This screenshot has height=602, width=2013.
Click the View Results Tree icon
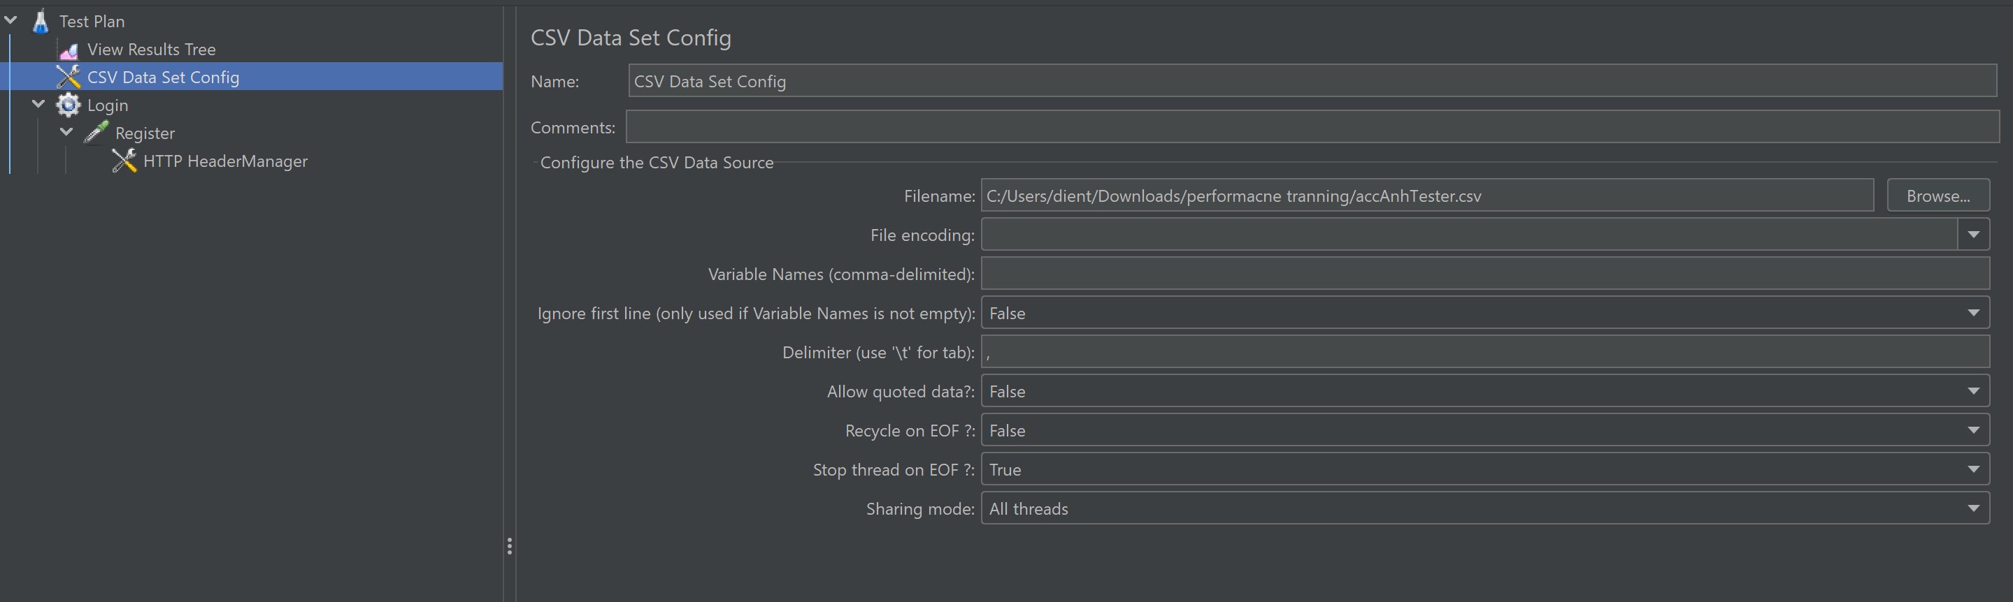[69, 50]
